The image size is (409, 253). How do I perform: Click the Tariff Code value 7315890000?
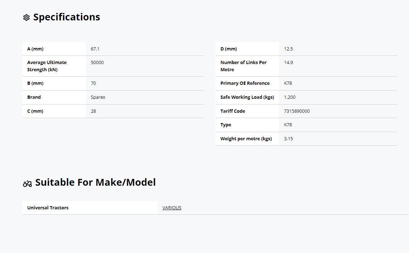[297, 111]
